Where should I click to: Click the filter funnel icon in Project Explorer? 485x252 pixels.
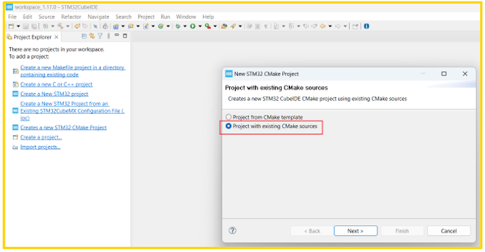(100, 36)
